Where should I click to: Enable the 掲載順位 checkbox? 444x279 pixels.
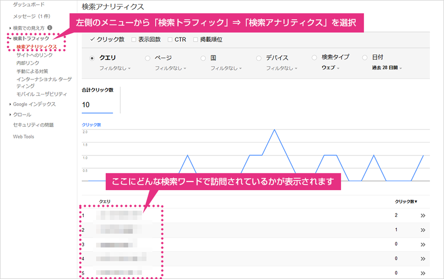tap(195, 40)
